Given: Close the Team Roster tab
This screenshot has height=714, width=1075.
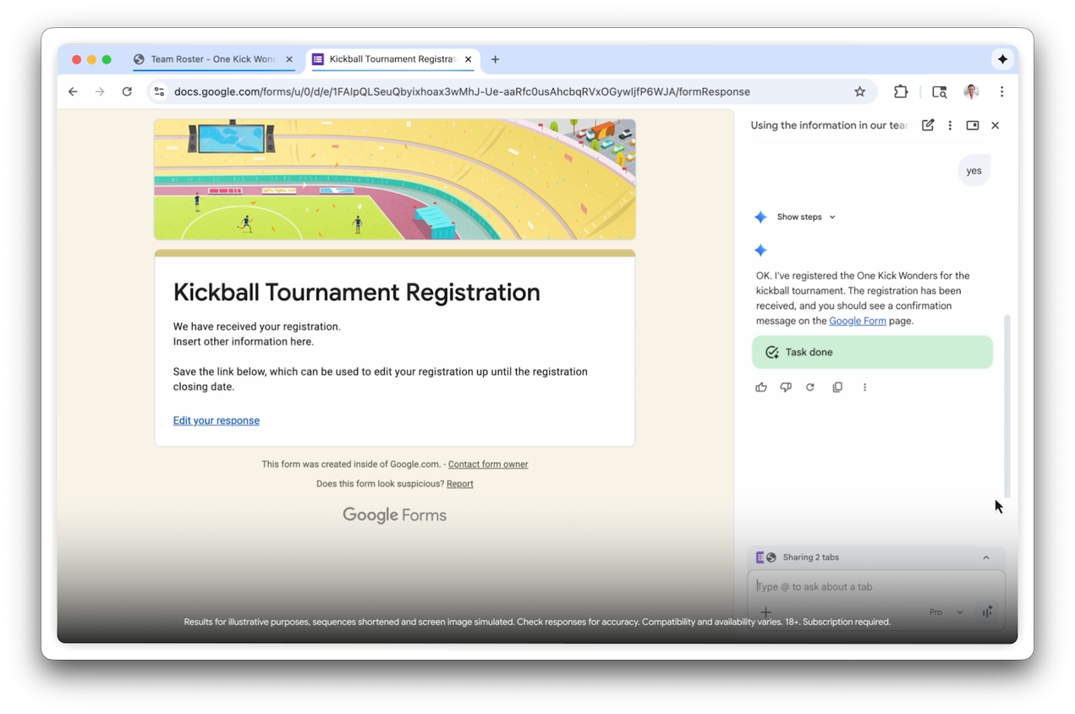Looking at the screenshot, I should point(289,59).
